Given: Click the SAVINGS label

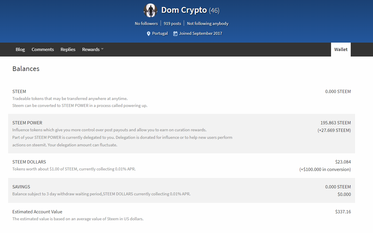Looking at the screenshot, I should (21, 187).
